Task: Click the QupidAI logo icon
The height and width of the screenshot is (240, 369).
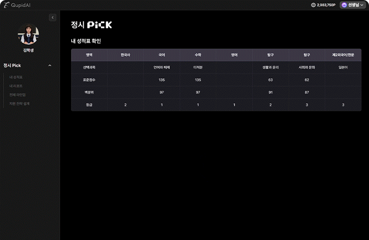Action: [6, 5]
